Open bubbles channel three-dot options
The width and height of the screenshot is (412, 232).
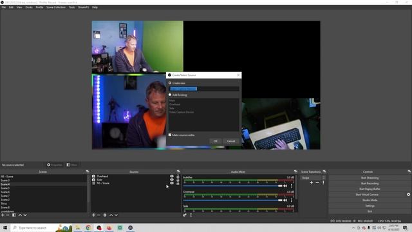tap(292, 186)
